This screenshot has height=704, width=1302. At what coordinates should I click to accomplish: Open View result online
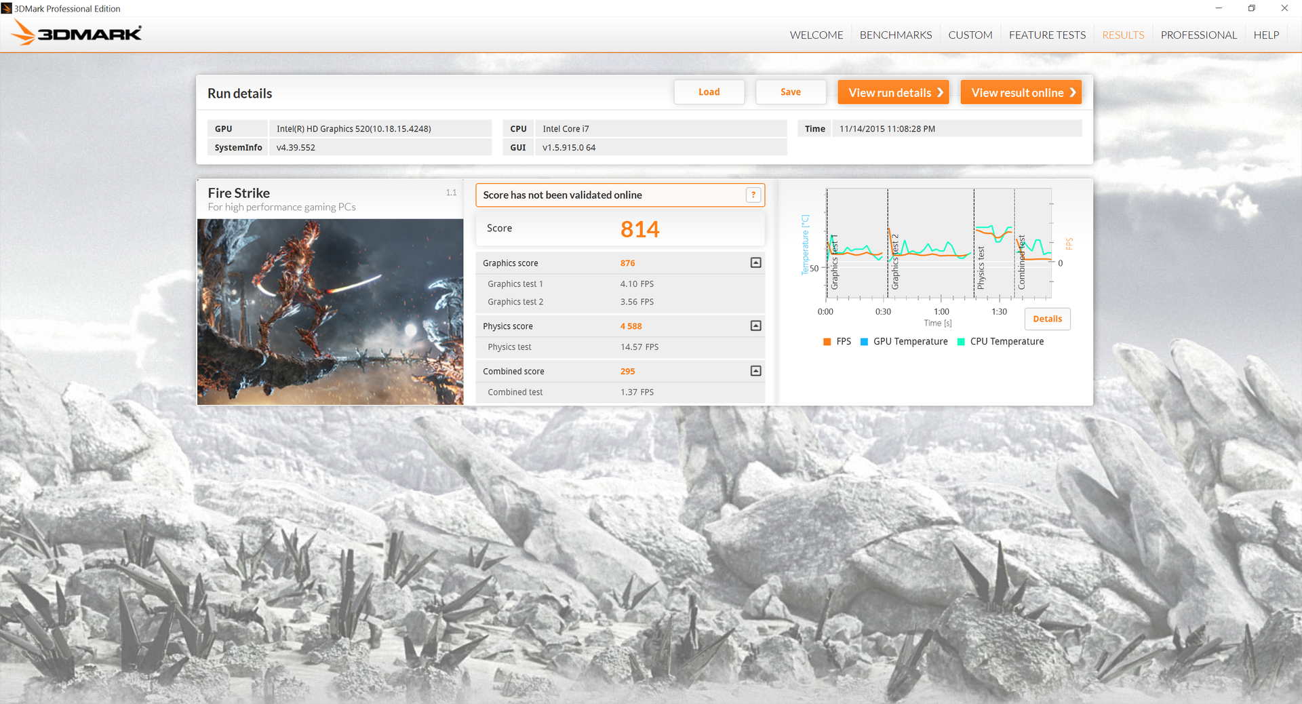[x=1021, y=92]
